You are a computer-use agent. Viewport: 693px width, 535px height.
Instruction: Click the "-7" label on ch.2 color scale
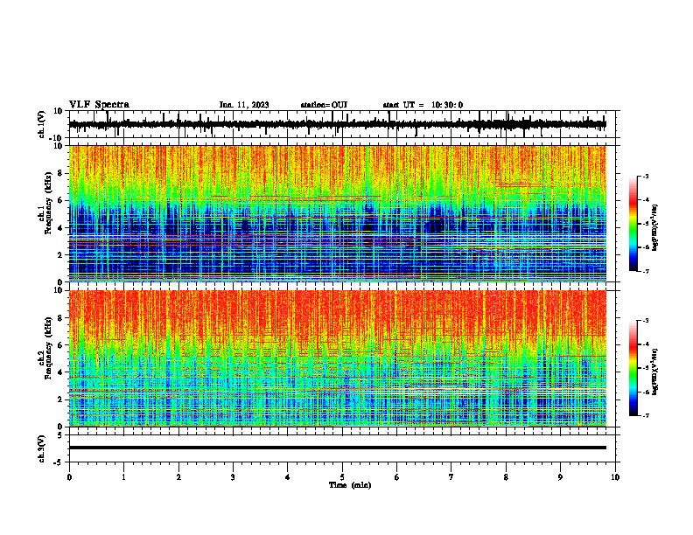(x=646, y=415)
